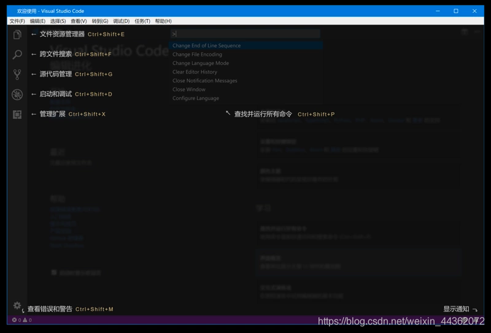
Task: Run Close Window command
Action: pos(245,89)
